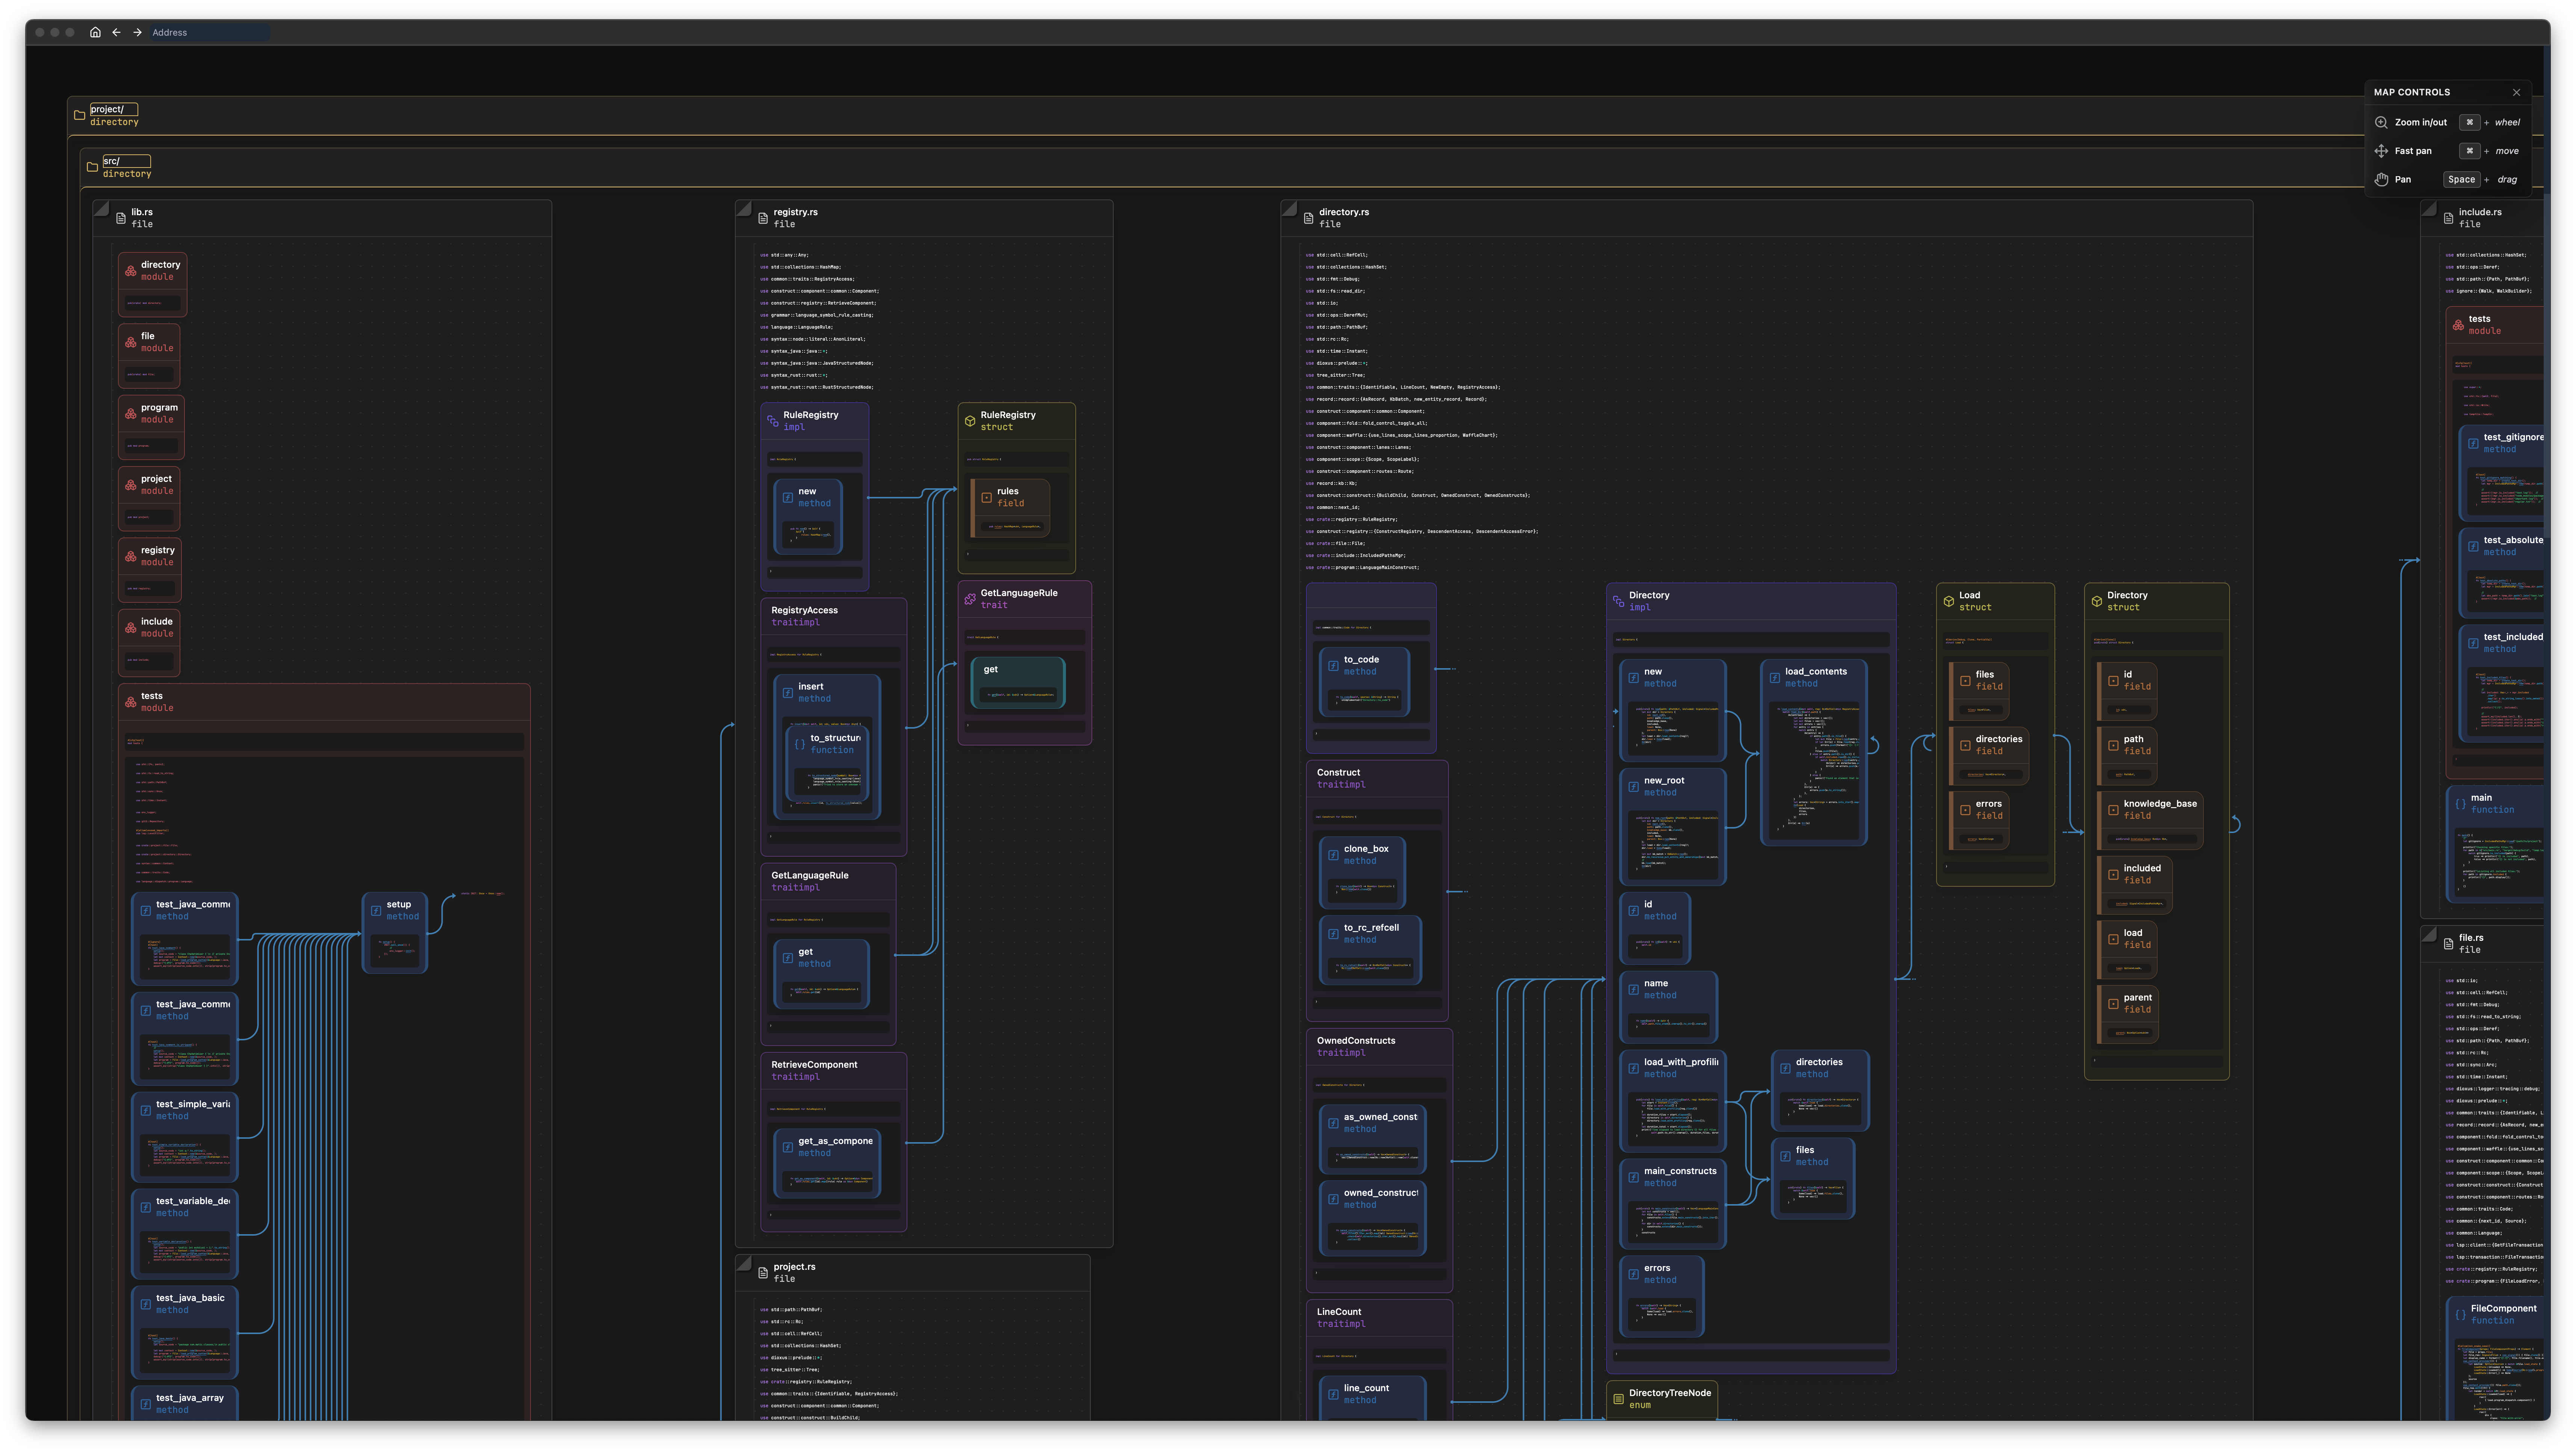Click the back navigation arrow

pos(117,32)
